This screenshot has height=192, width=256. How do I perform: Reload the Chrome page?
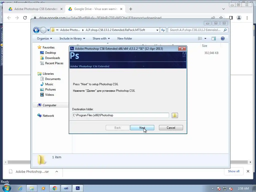[25, 18]
